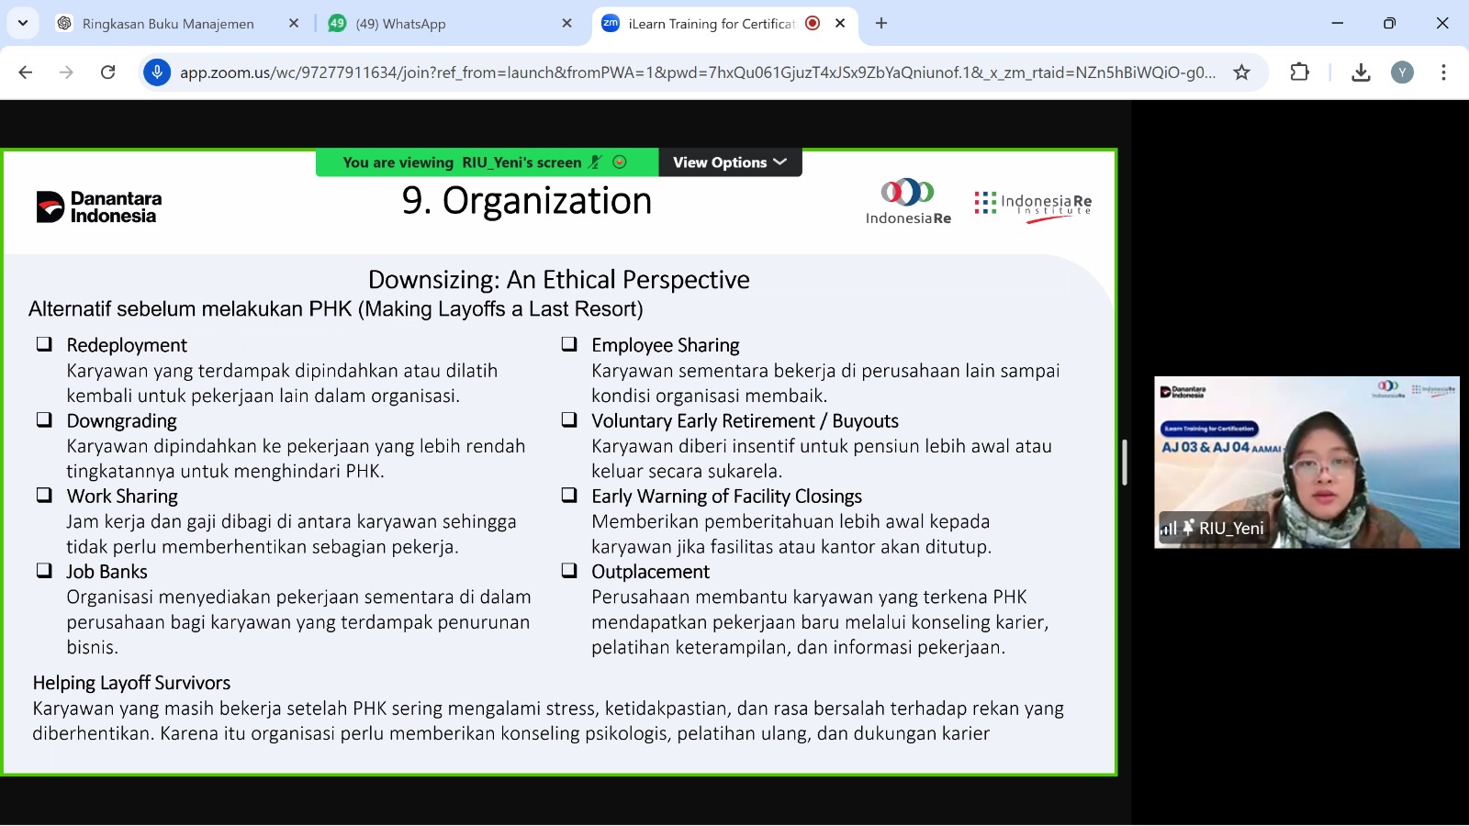Bookmark this page with star icon
This screenshot has height=826, width=1469.
pos(1241,73)
